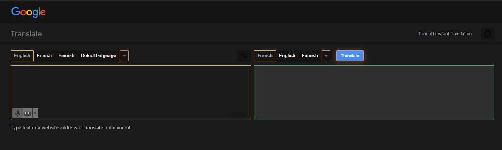The height and width of the screenshot is (150, 502).
Task: Expand input tools dropdown arrow
Action: click(x=35, y=113)
